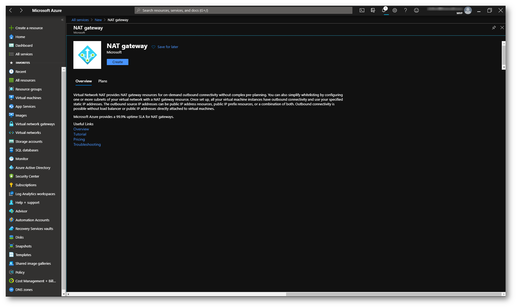This screenshot has width=517, height=308.
Task: Switch to the Plans tab
Action: click(x=103, y=81)
